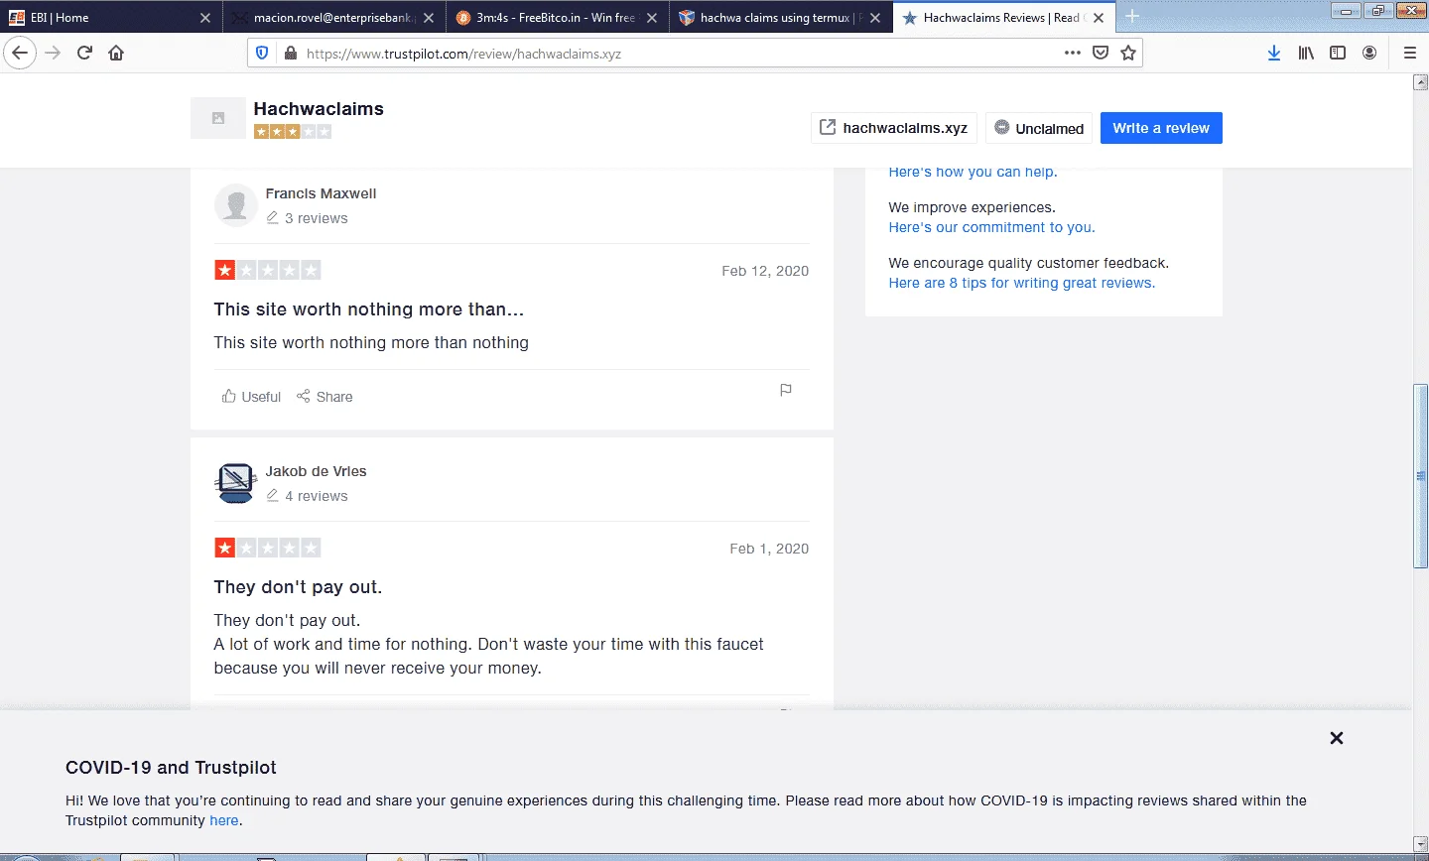Click the Hachwaclaims star rating
Screen dimensions: 1429x861
point(293,131)
